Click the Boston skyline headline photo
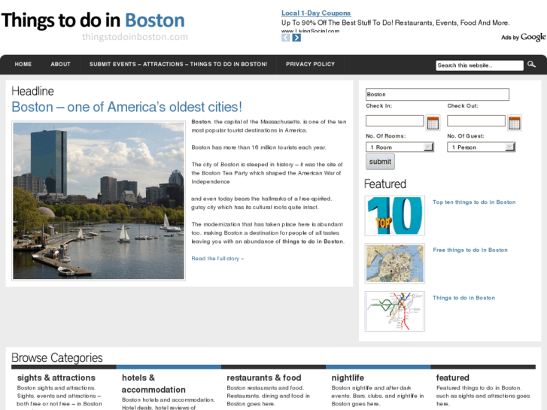Screen dimensions: 547x410 tap(99, 201)
